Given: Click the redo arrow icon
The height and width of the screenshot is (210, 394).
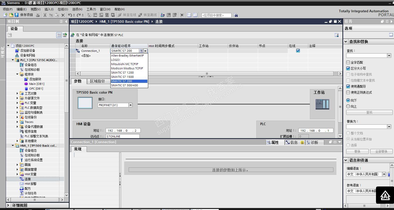Looking at the screenshot, I should pos(79,15).
